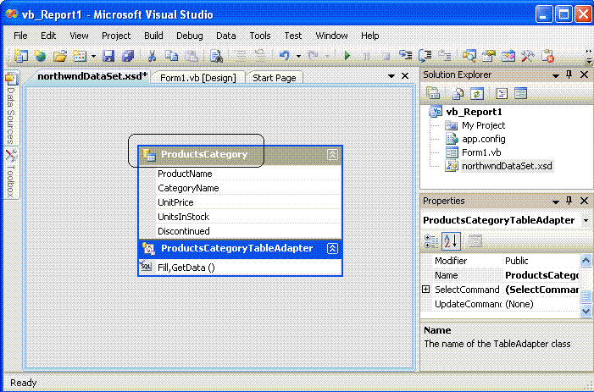Open the Properties Window toolbar icon
Image resolution: width=594 pixels, height=392 pixels.
pyautogui.click(x=489, y=56)
